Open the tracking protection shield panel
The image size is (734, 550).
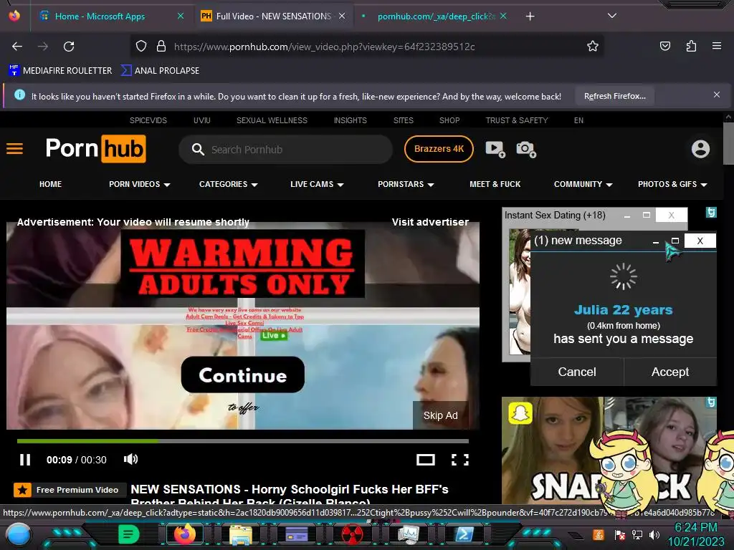141,47
